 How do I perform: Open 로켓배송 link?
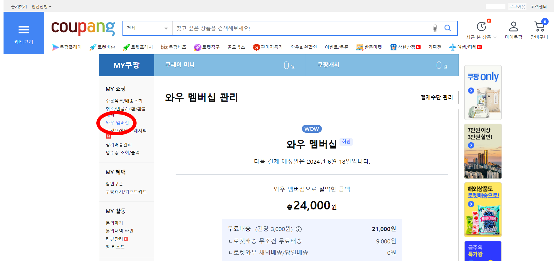pyautogui.click(x=102, y=47)
